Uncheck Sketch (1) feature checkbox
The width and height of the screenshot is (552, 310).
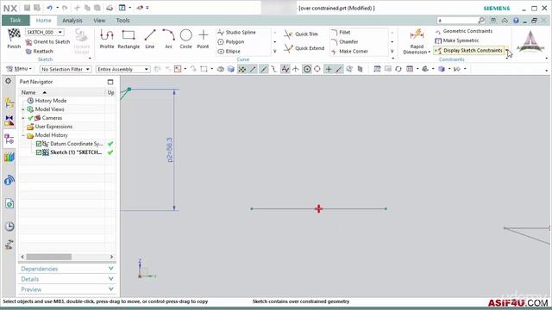point(39,152)
